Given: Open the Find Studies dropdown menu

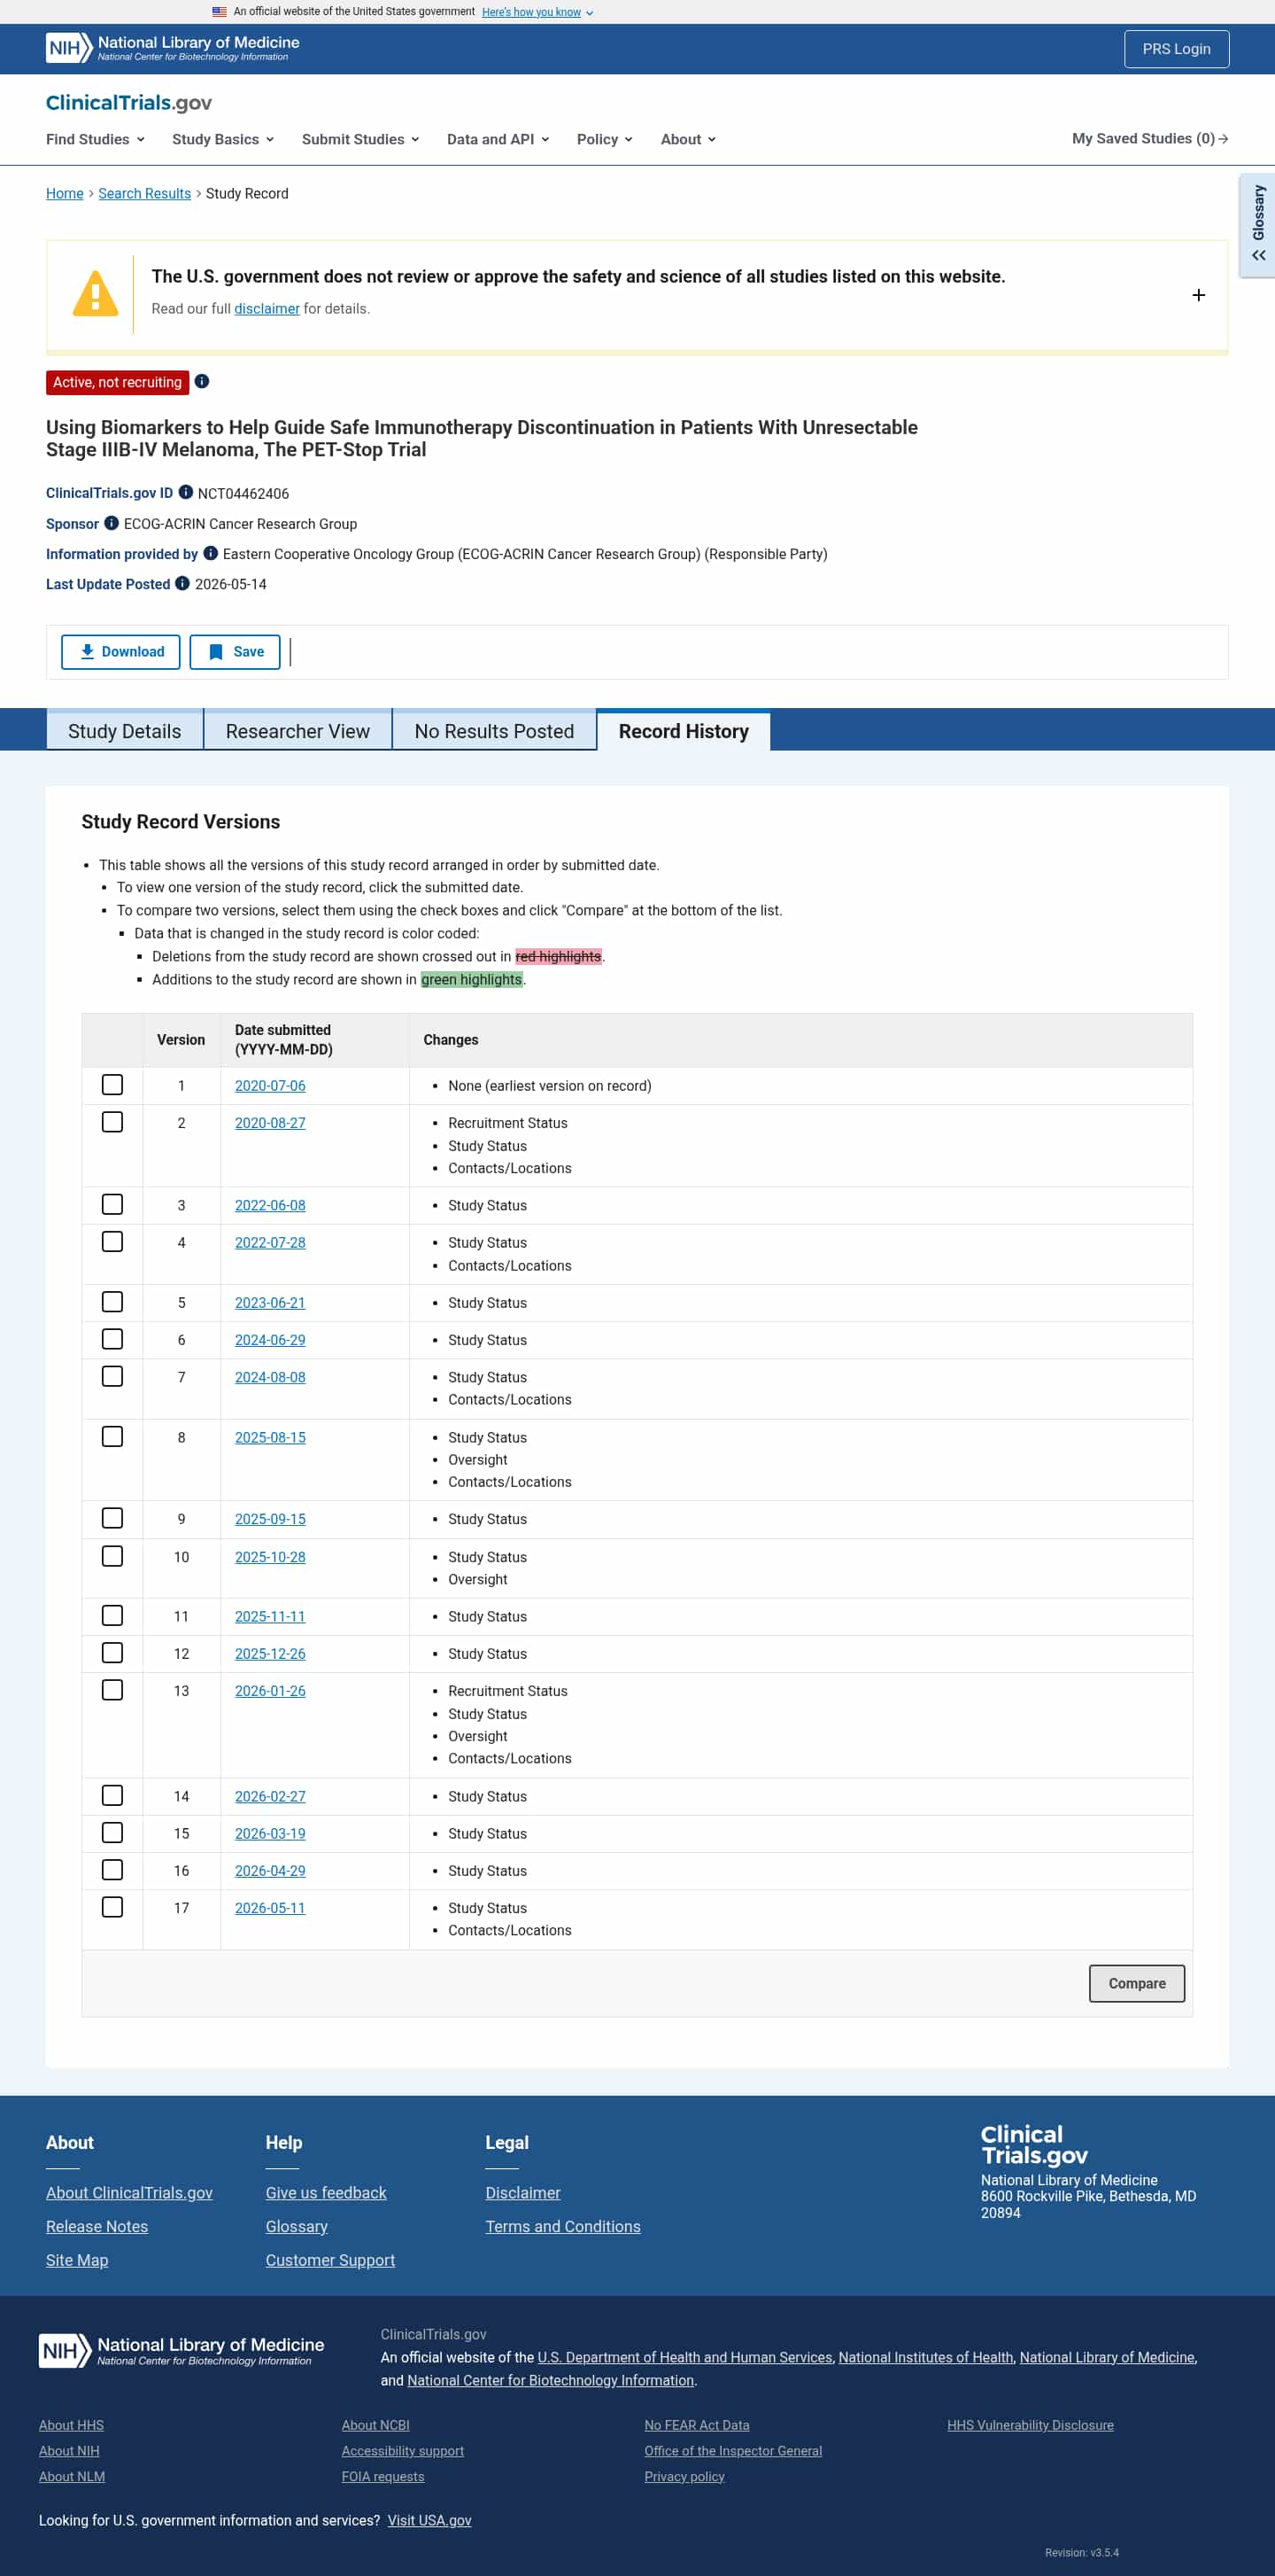Looking at the screenshot, I should click(96, 139).
